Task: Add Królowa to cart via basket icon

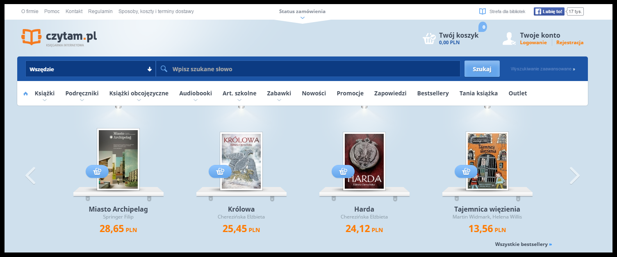Action: (x=220, y=171)
